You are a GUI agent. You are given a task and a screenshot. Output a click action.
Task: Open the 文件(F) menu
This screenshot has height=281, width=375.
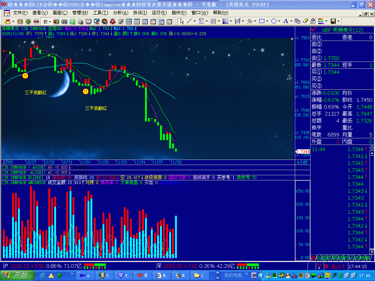[21, 13]
